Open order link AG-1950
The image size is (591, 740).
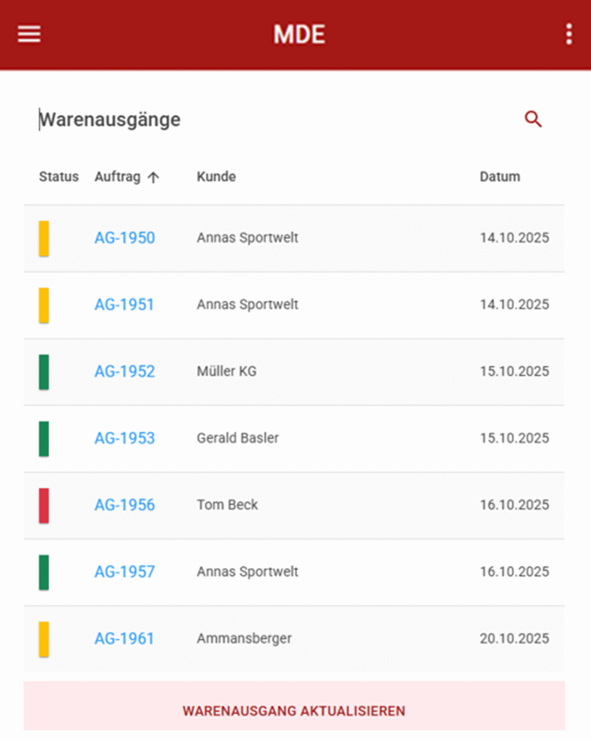(x=124, y=238)
